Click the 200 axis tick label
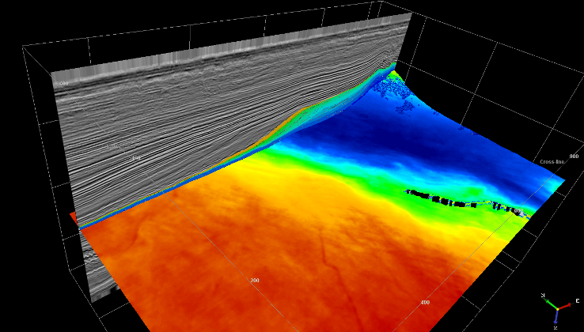The width and height of the screenshot is (584, 332). pyautogui.click(x=255, y=280)
